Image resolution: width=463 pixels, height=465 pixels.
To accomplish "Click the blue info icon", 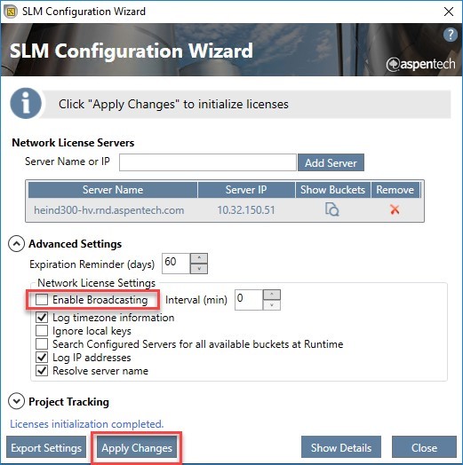I will point(26,104).
